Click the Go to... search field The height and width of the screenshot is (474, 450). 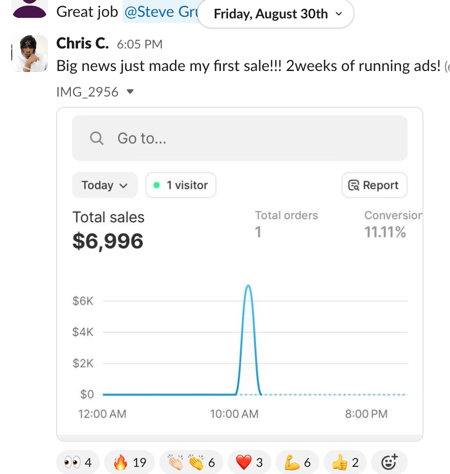click(x=239, y=138)
